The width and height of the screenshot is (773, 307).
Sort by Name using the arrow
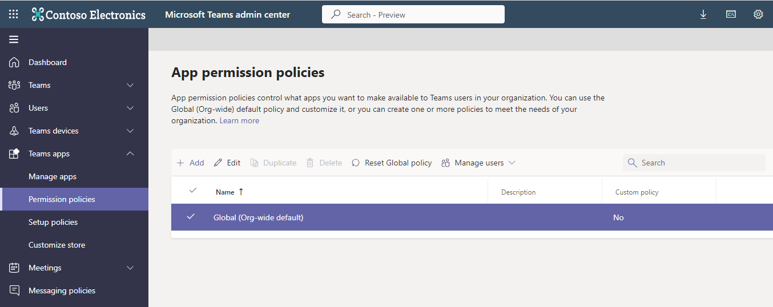(241, 192)
